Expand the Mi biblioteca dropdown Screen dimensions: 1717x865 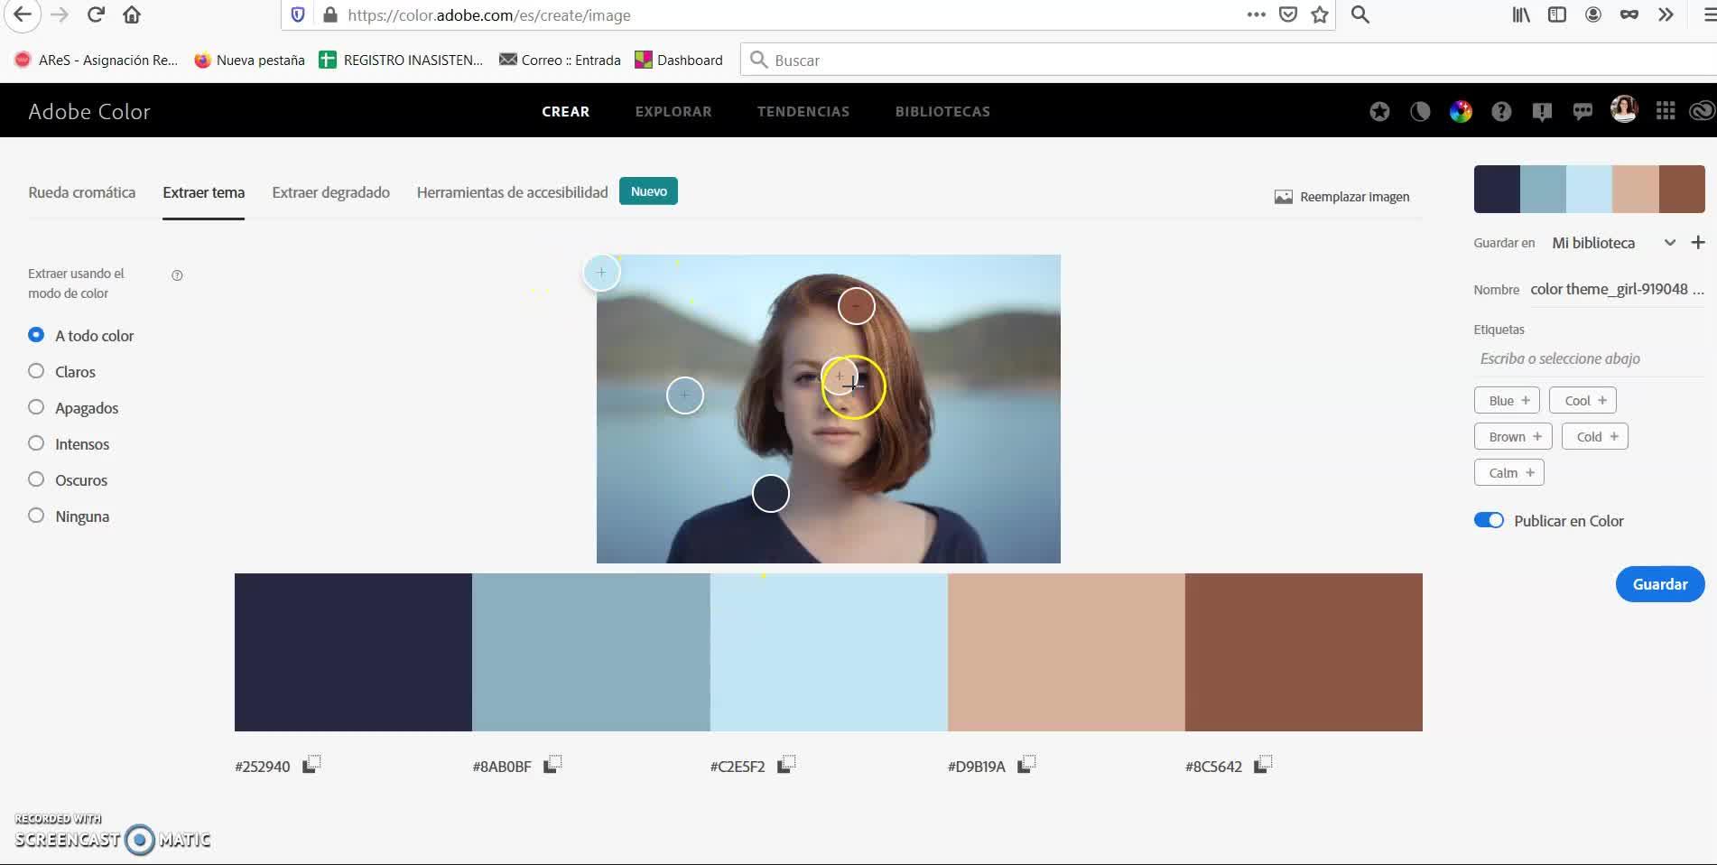[1669, 243]
